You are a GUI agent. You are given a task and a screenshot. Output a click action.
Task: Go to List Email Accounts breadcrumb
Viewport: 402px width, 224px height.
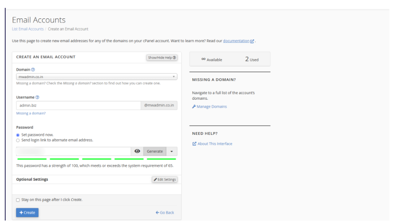(27, 29)
